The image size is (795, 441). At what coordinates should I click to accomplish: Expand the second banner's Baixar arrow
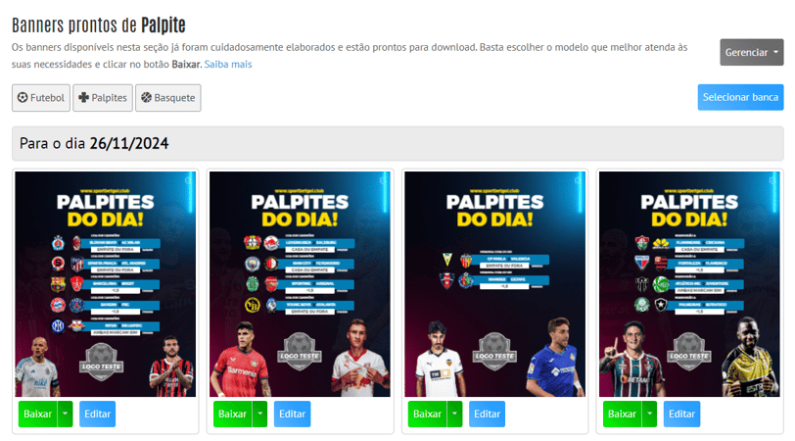259,414
